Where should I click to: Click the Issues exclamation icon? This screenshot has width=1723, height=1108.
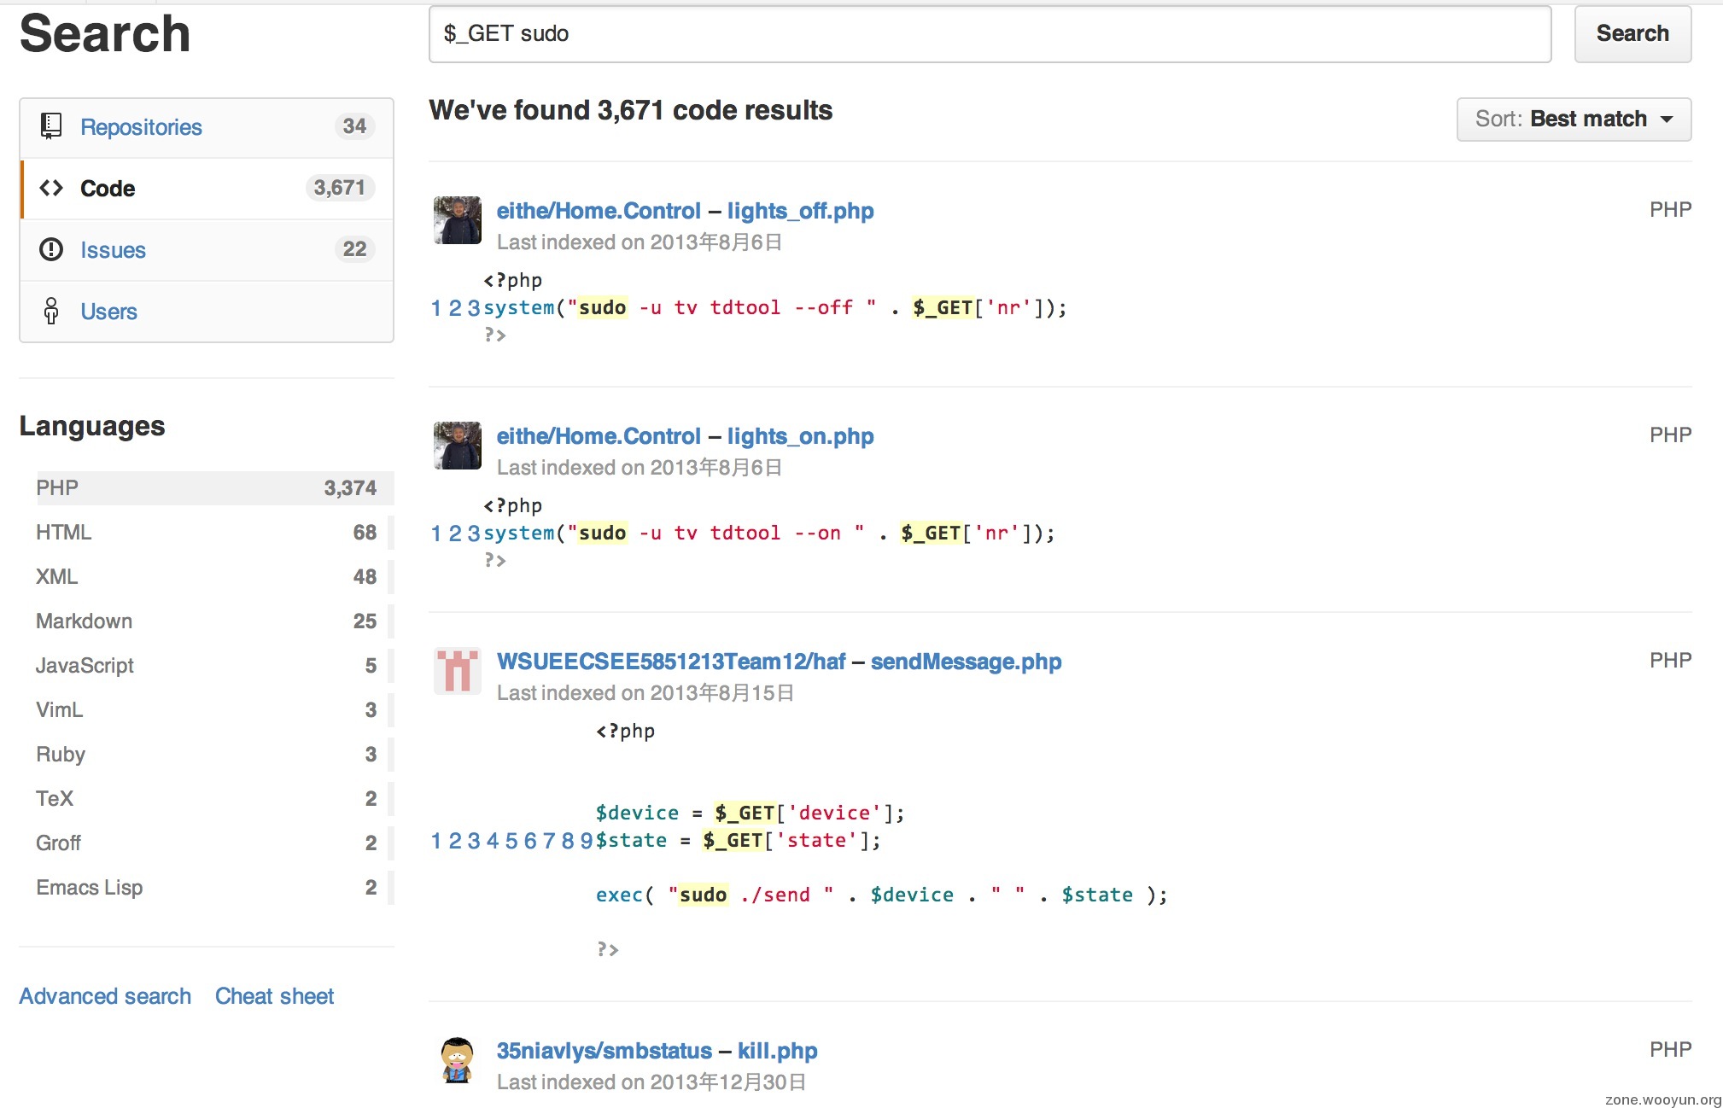pyautogui.click(x=51, y=249)
